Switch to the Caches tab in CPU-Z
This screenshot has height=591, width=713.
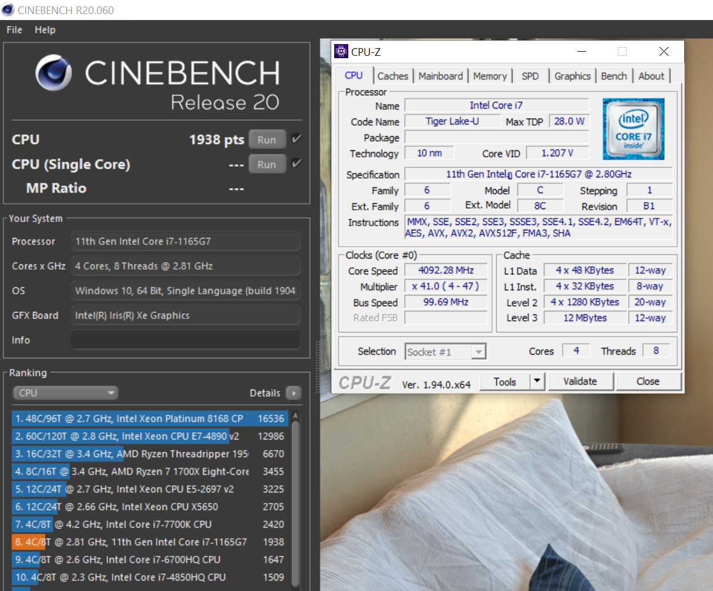pos(393,76)
